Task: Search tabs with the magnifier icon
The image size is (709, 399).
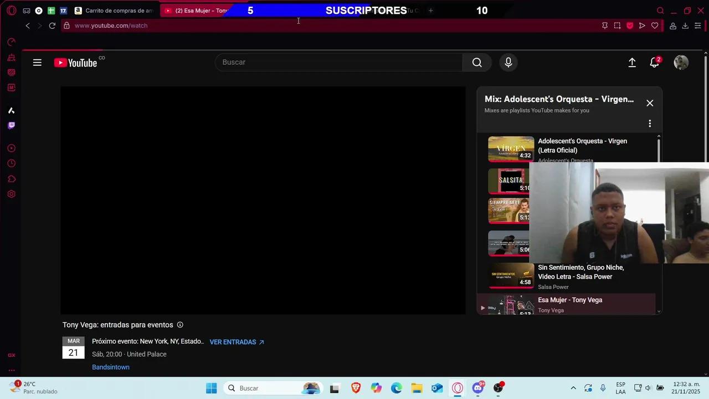Action: (x=660, y=11)
